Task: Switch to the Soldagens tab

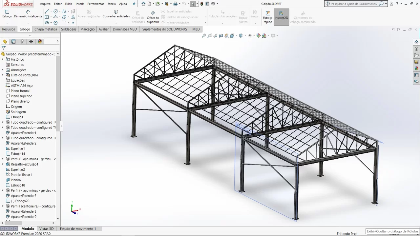Action: pos(69,29)
